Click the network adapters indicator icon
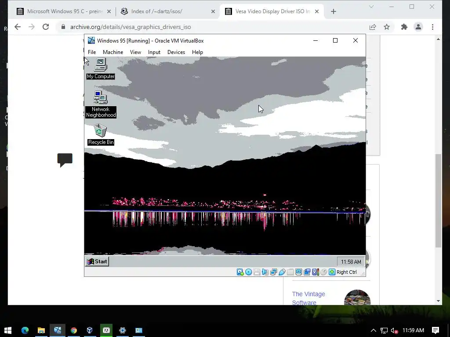 273,272
